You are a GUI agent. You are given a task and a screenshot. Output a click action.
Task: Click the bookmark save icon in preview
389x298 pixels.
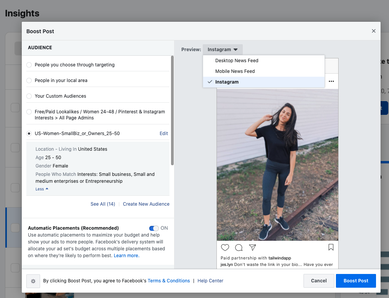pyautogui.click(x=331, y=247)
